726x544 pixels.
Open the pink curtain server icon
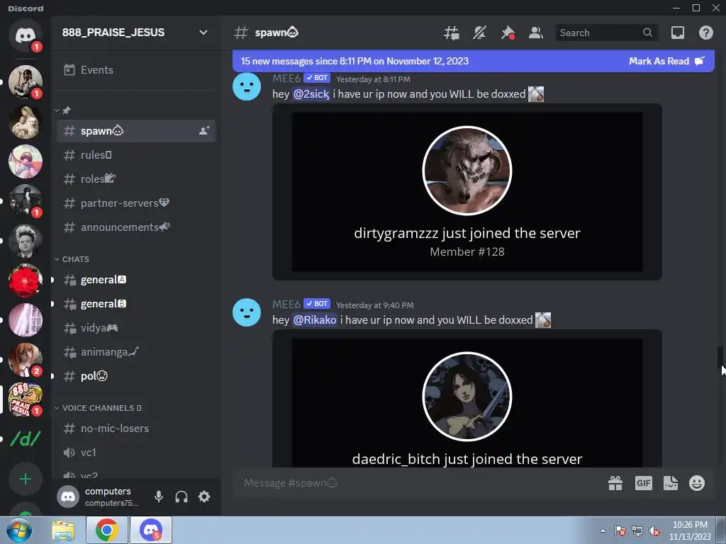(26, 320)
